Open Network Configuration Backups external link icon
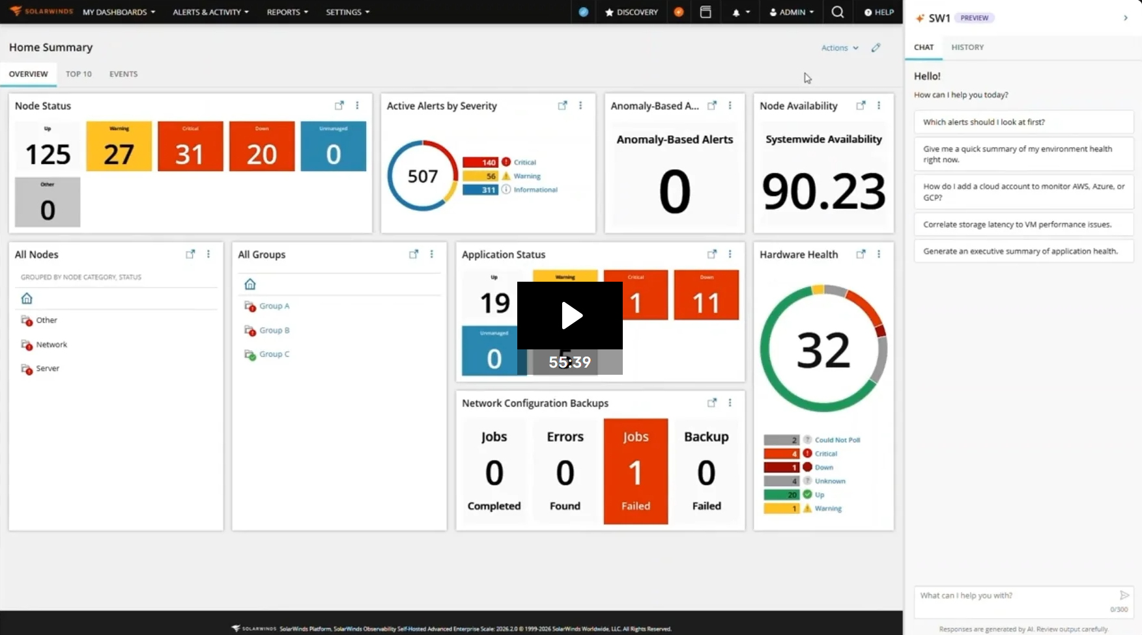 pos(712,403)
